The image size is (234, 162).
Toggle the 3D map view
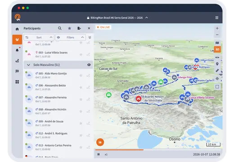(217, 49)
